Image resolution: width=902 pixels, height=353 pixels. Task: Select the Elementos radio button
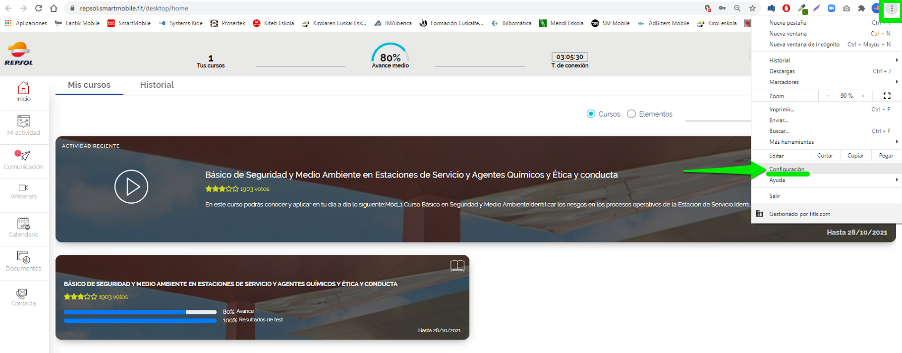click(631, 114)
